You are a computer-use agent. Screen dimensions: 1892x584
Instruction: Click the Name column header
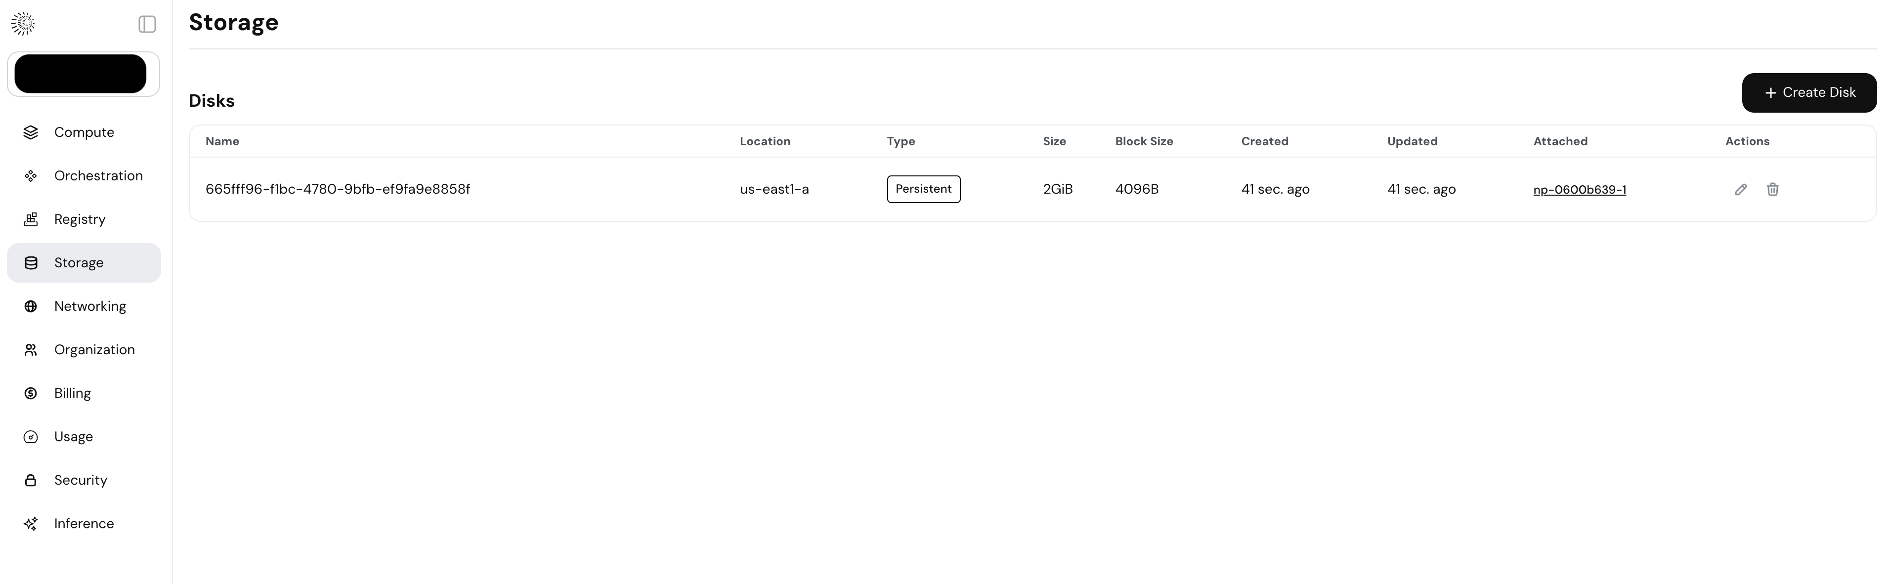222,141
